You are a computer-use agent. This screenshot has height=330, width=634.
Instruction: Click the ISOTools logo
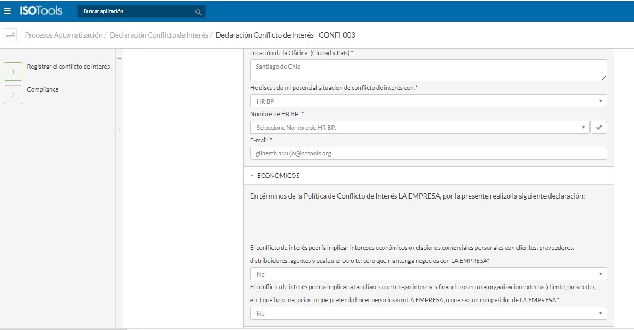(41, 11)
